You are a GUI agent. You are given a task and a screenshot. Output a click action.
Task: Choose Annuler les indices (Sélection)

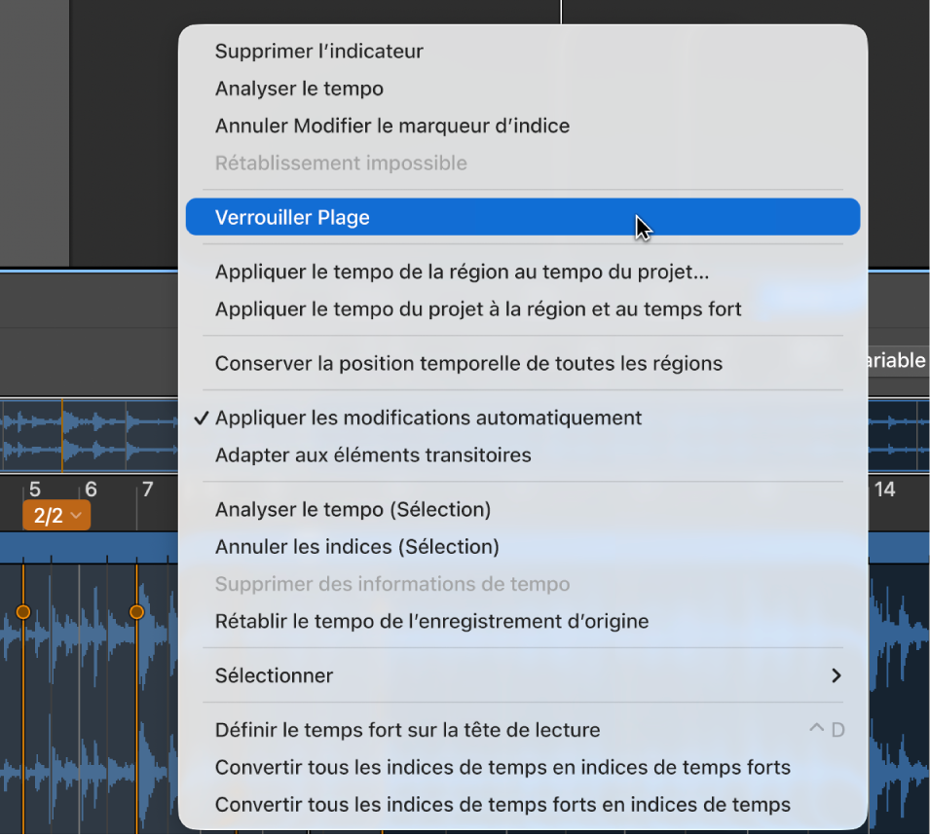[523, 547]
